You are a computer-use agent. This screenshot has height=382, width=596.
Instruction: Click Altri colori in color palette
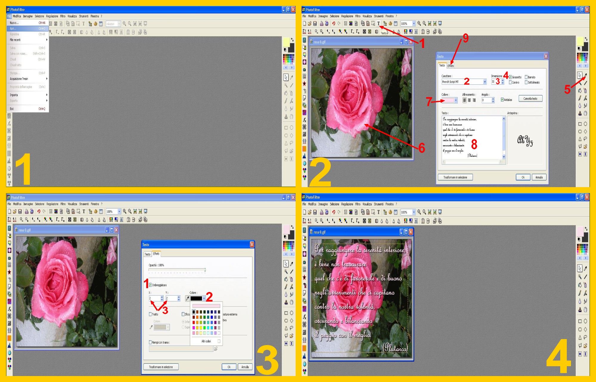coord(206,341)
